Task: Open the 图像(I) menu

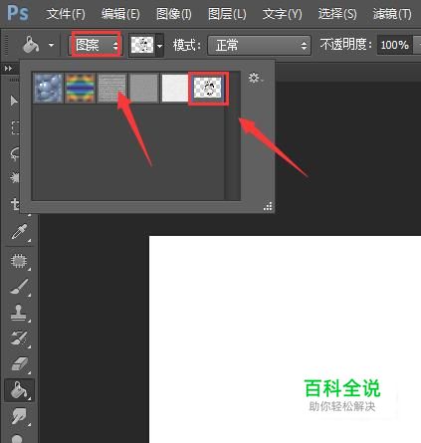Action: click(174, 14)
